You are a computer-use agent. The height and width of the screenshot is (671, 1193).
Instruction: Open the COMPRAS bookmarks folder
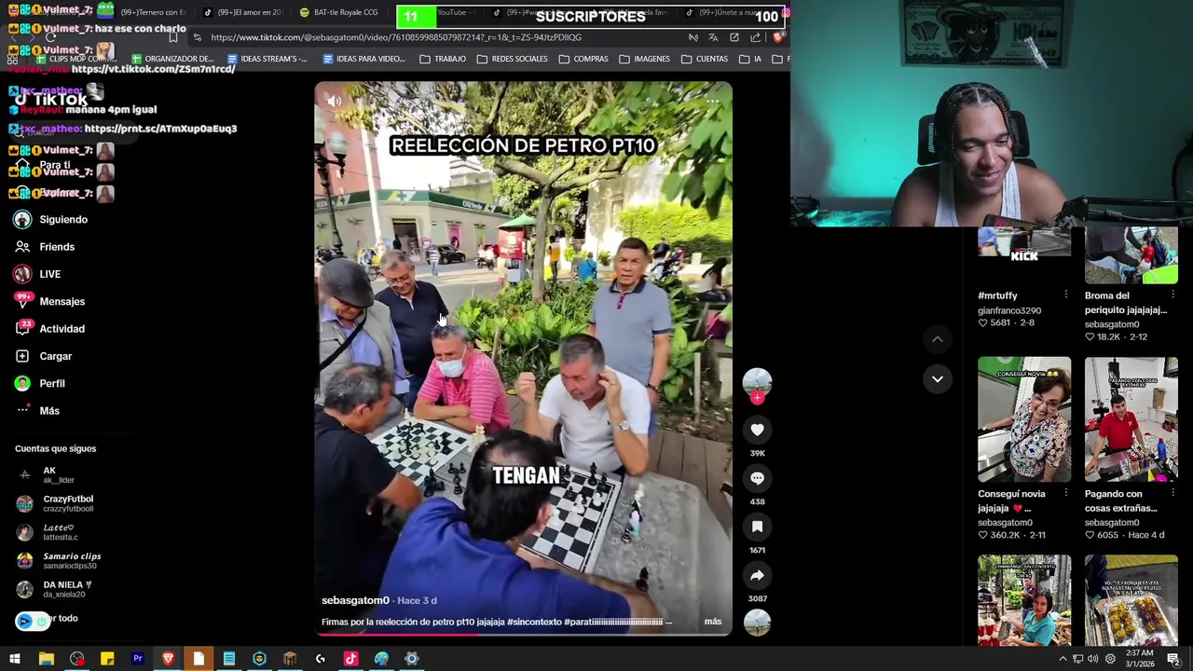[x=583, y=59]
